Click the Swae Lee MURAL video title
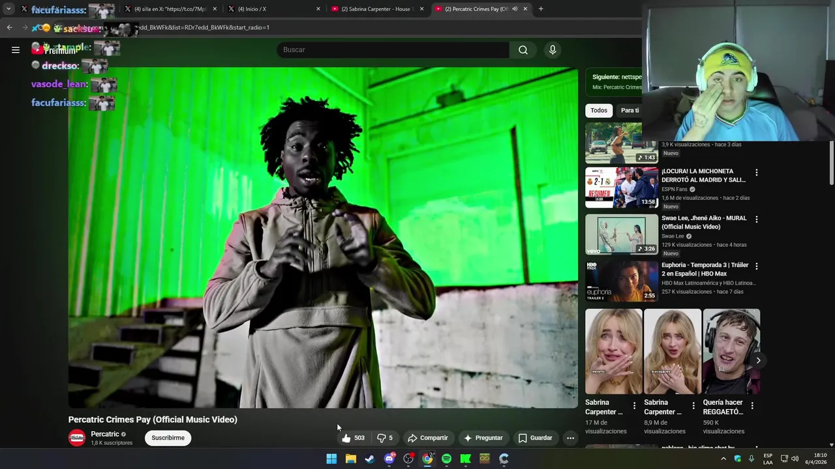This screenshot has height=469, width=835. pyautogui.click(x=704, y=222)
